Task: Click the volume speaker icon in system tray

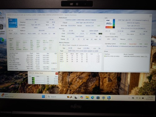Action: pos(140,98)
